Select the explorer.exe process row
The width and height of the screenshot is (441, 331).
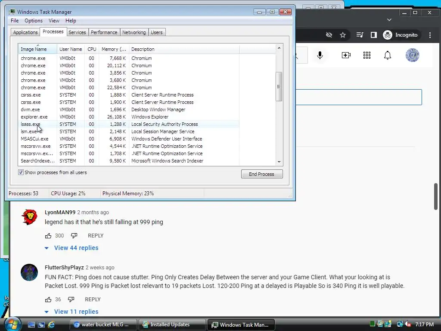(x=129, y=117)
